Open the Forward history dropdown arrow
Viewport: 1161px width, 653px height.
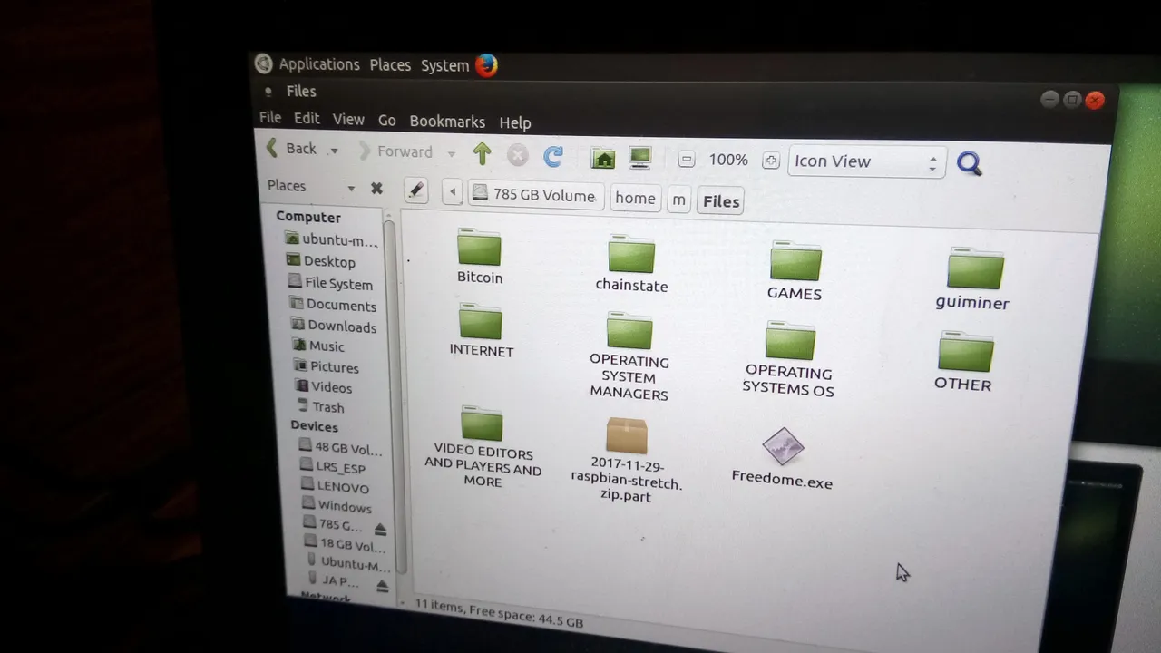tap(451, 153)
